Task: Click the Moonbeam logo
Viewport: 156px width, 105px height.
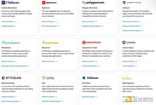Action: tap(11, 42)
